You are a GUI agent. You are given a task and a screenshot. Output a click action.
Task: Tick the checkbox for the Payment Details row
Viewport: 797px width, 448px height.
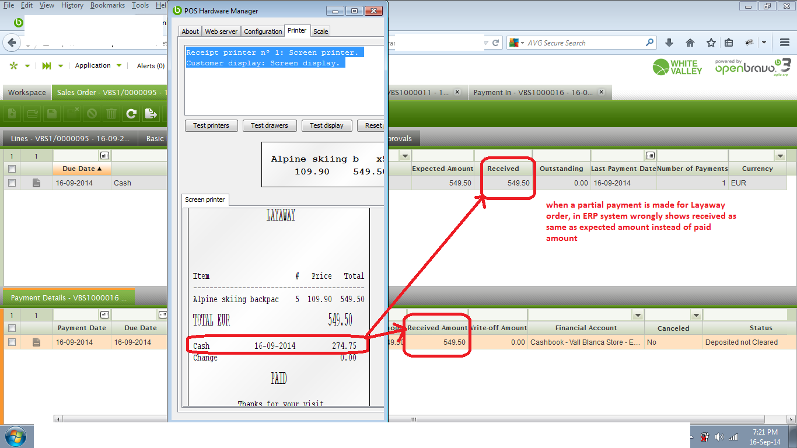[12, 342]
